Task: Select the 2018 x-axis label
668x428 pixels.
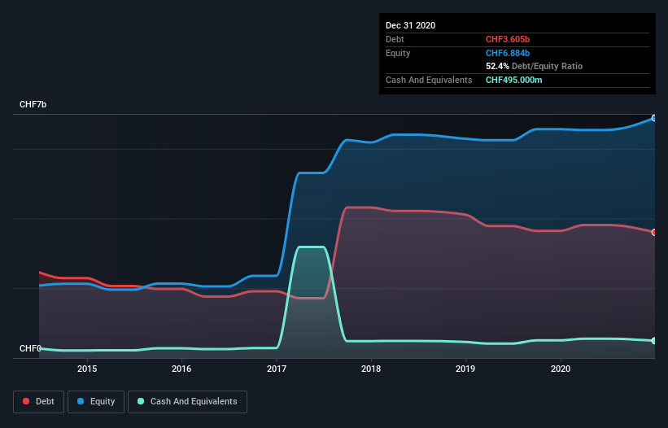Action: pyautogui.click(x=371, y=369)
